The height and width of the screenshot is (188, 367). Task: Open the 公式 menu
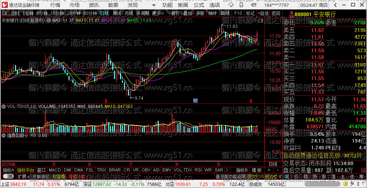click(x=199, y=5)
